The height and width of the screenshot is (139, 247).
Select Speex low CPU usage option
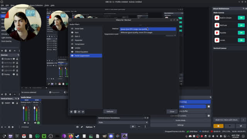(148, 29)
